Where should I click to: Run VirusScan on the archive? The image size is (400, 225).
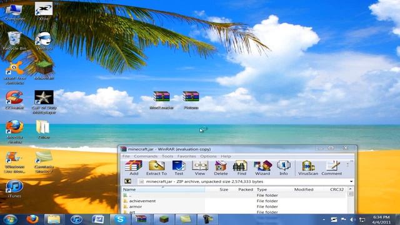tap(308, 168)
